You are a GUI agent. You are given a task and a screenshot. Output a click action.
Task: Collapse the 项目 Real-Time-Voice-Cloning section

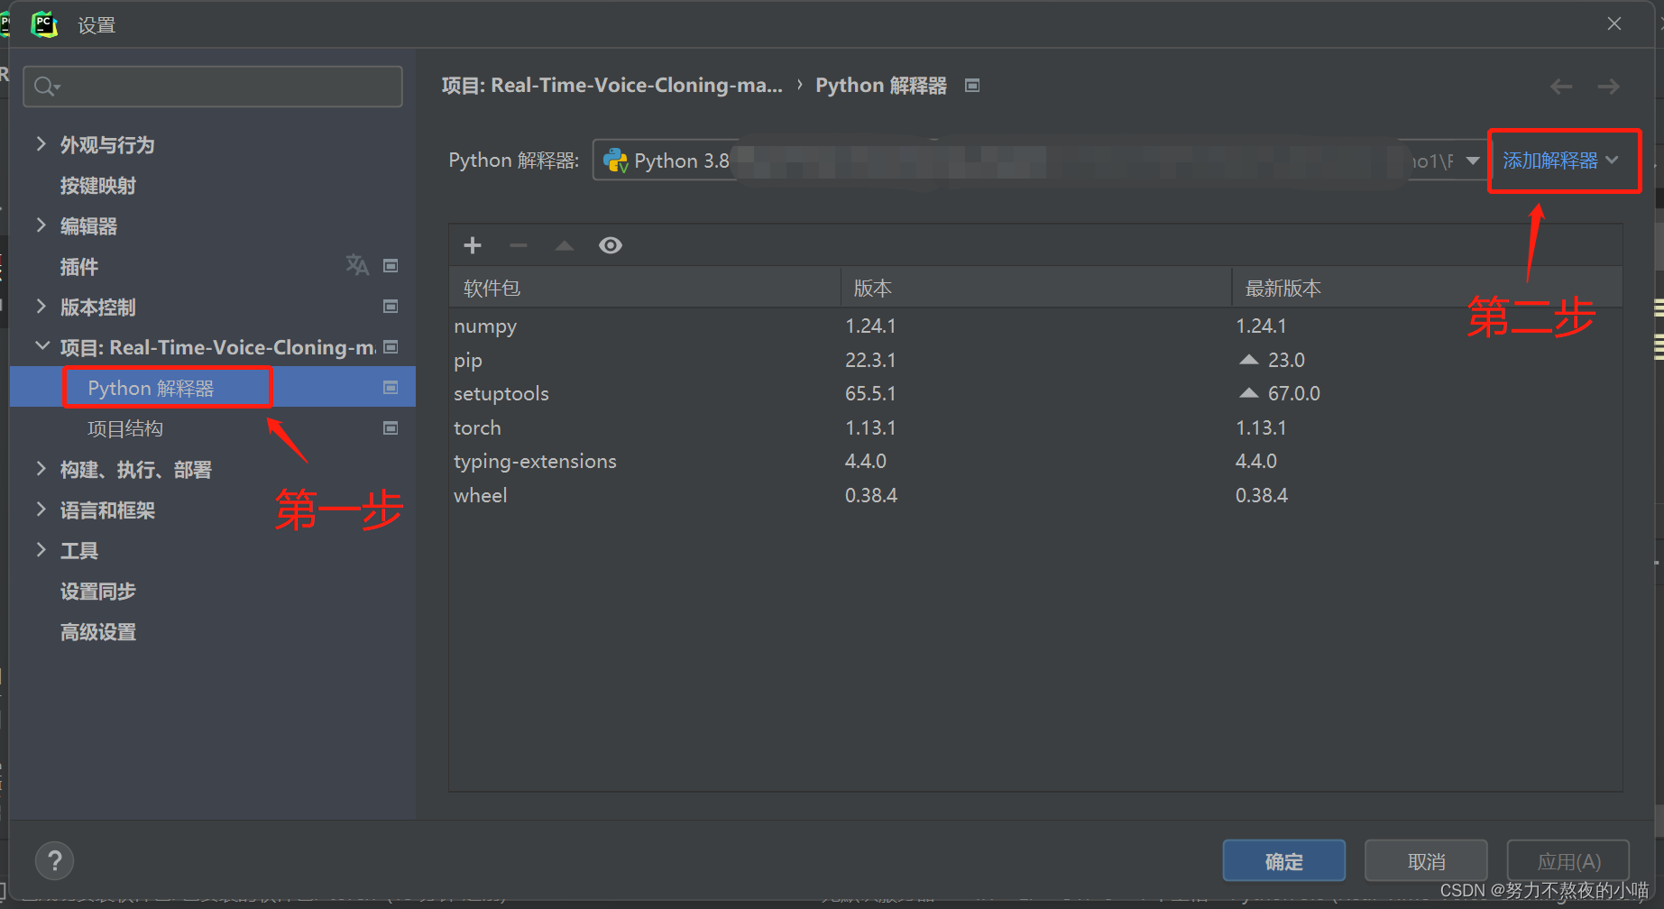click(x=41, y=346)
